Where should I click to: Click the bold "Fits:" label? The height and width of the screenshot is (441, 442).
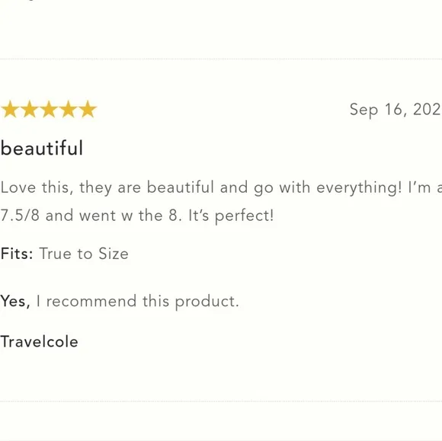pos(17,254)
